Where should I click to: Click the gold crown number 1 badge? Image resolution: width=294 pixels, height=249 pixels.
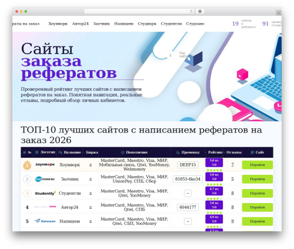[x=27, y=165]
